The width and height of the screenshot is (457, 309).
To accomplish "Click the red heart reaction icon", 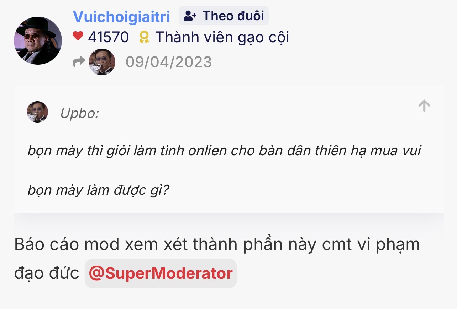I will (78, 36).
